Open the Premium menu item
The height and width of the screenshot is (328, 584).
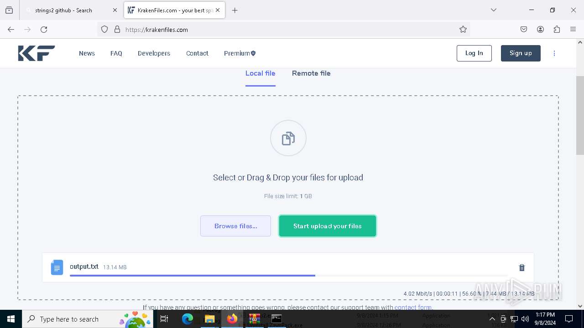[x=240, y=53]
